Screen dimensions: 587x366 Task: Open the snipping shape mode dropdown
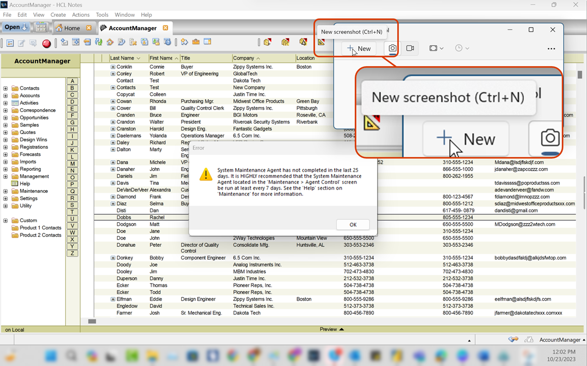436,48
